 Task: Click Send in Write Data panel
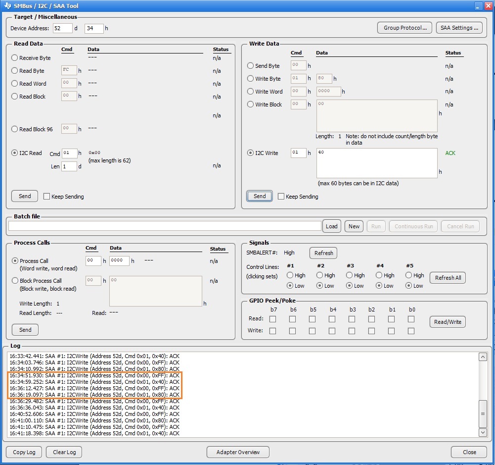[x=260, y=196]
